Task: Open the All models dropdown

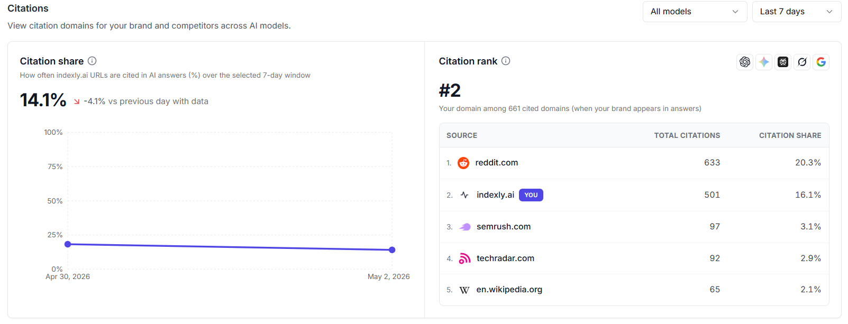Action: pos(695,12)
